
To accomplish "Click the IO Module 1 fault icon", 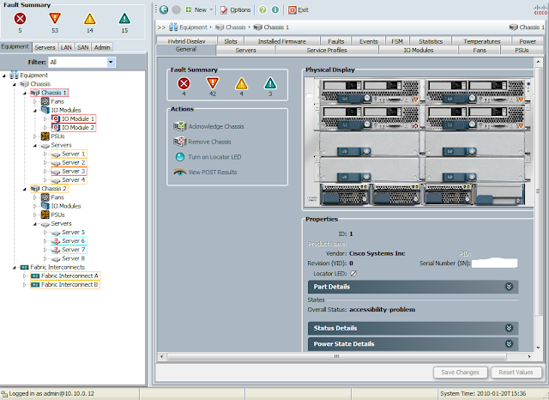I will pos(56,118).
